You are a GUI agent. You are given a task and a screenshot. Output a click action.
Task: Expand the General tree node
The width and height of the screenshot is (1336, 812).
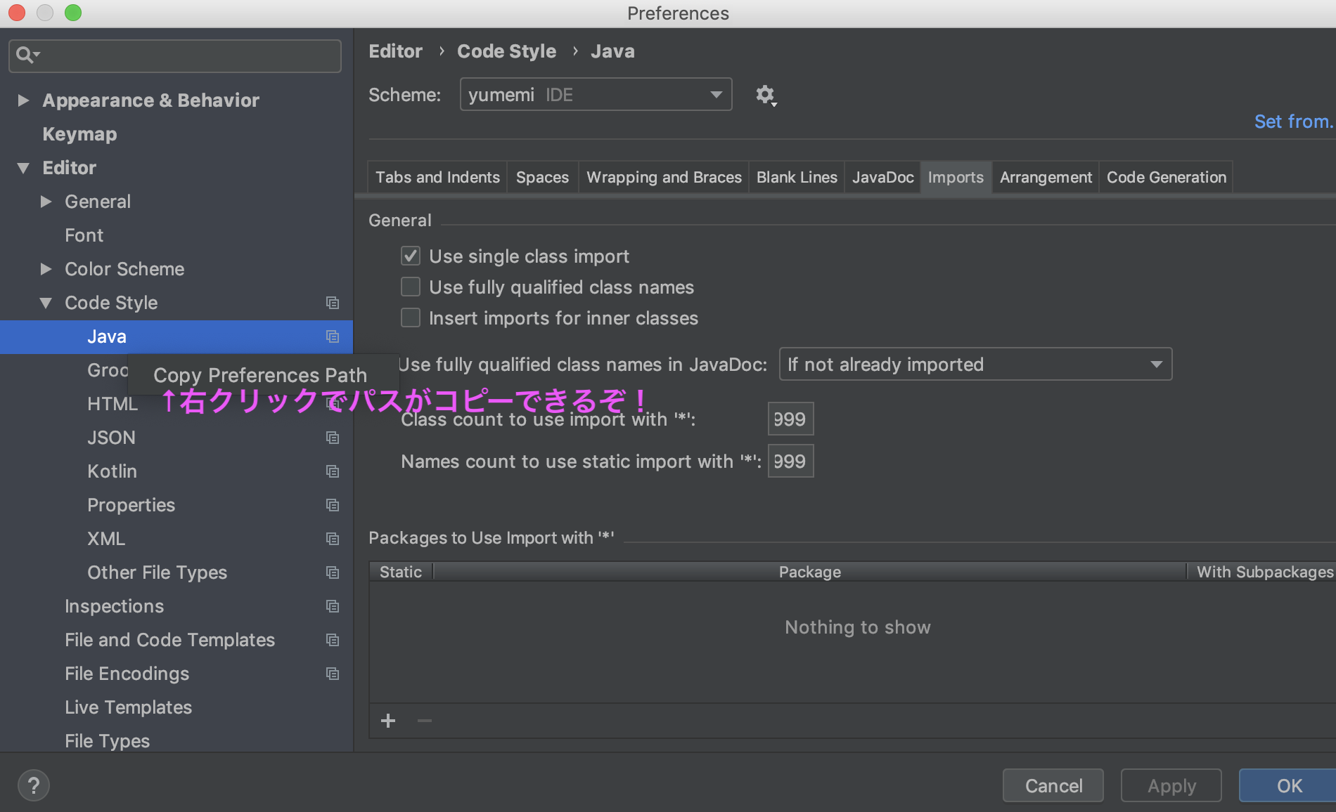[x=46, y=202]
